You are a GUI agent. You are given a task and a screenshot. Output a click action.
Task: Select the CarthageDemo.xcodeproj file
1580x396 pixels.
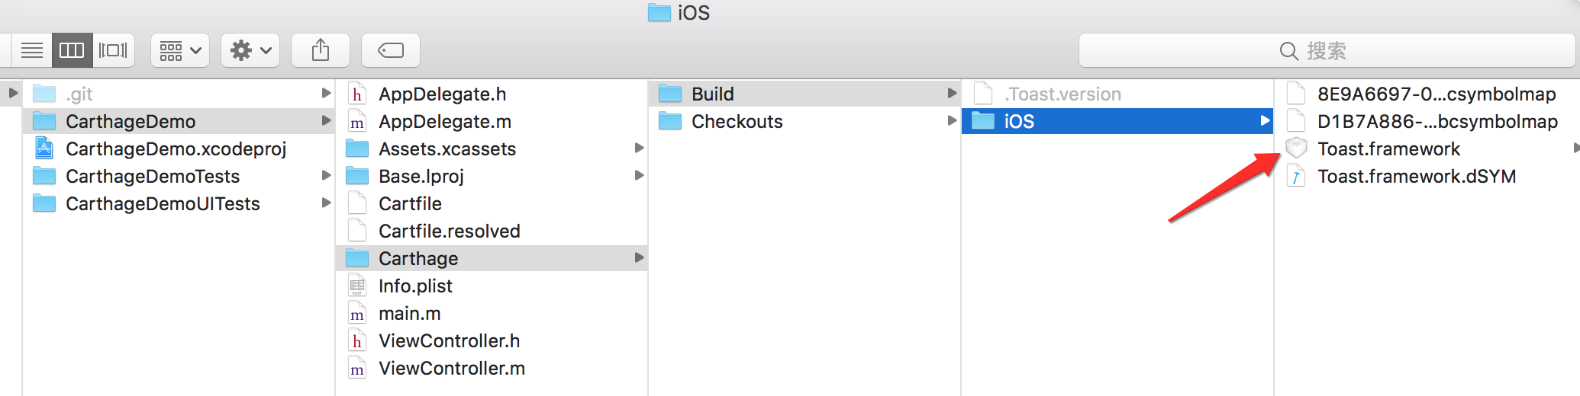(x=176, y=149)
